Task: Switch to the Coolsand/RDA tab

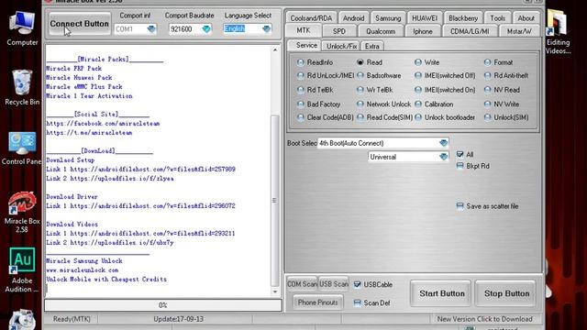Action: coord(311,18)
